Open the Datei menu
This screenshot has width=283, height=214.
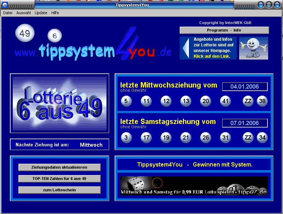8,13
